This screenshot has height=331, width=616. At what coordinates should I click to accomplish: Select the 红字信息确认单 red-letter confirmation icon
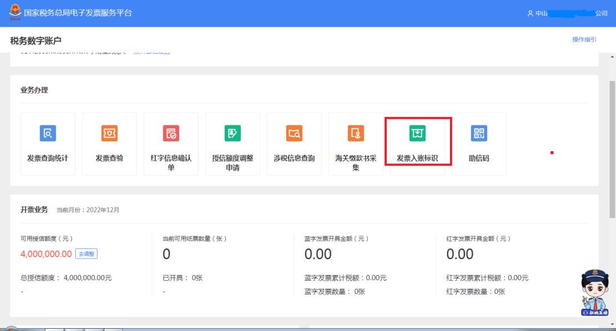tap(171, 143)
